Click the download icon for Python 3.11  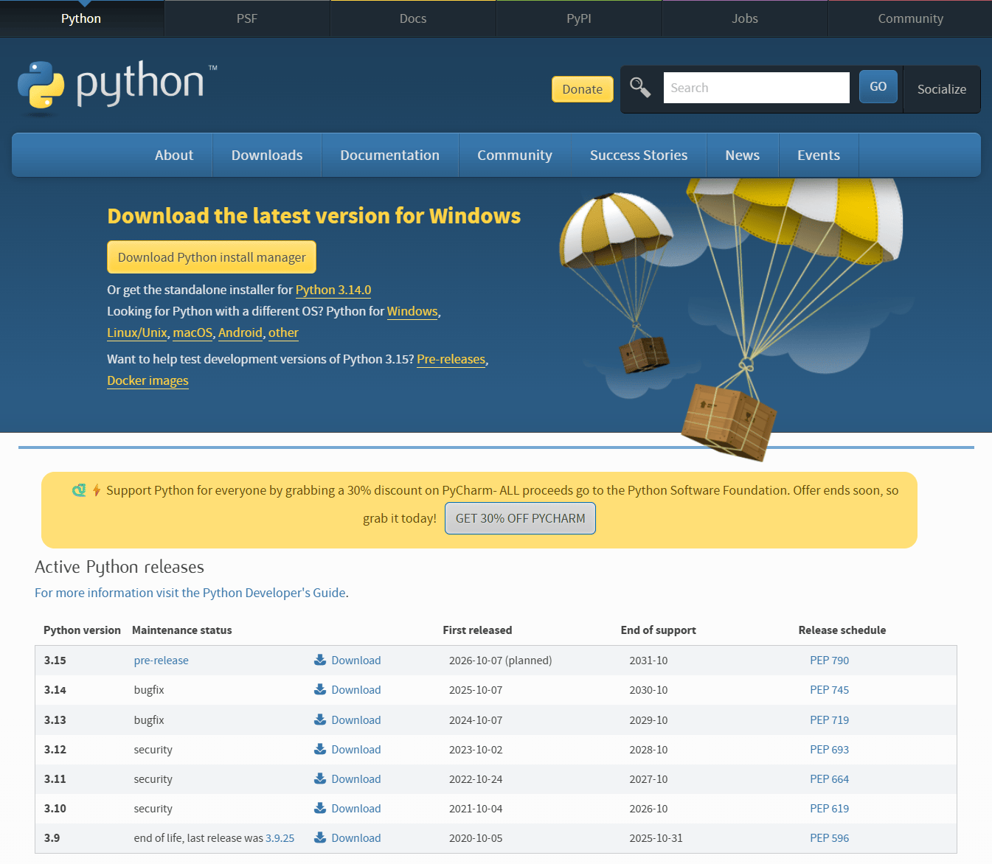click(x=320, y=778)
